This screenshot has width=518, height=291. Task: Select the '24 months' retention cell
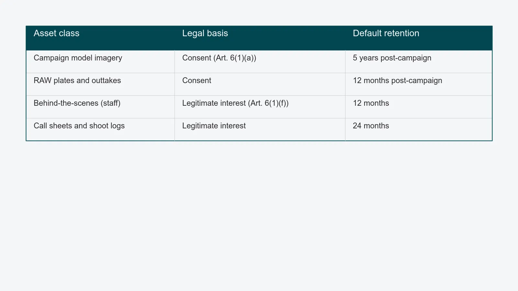(419, 129)
